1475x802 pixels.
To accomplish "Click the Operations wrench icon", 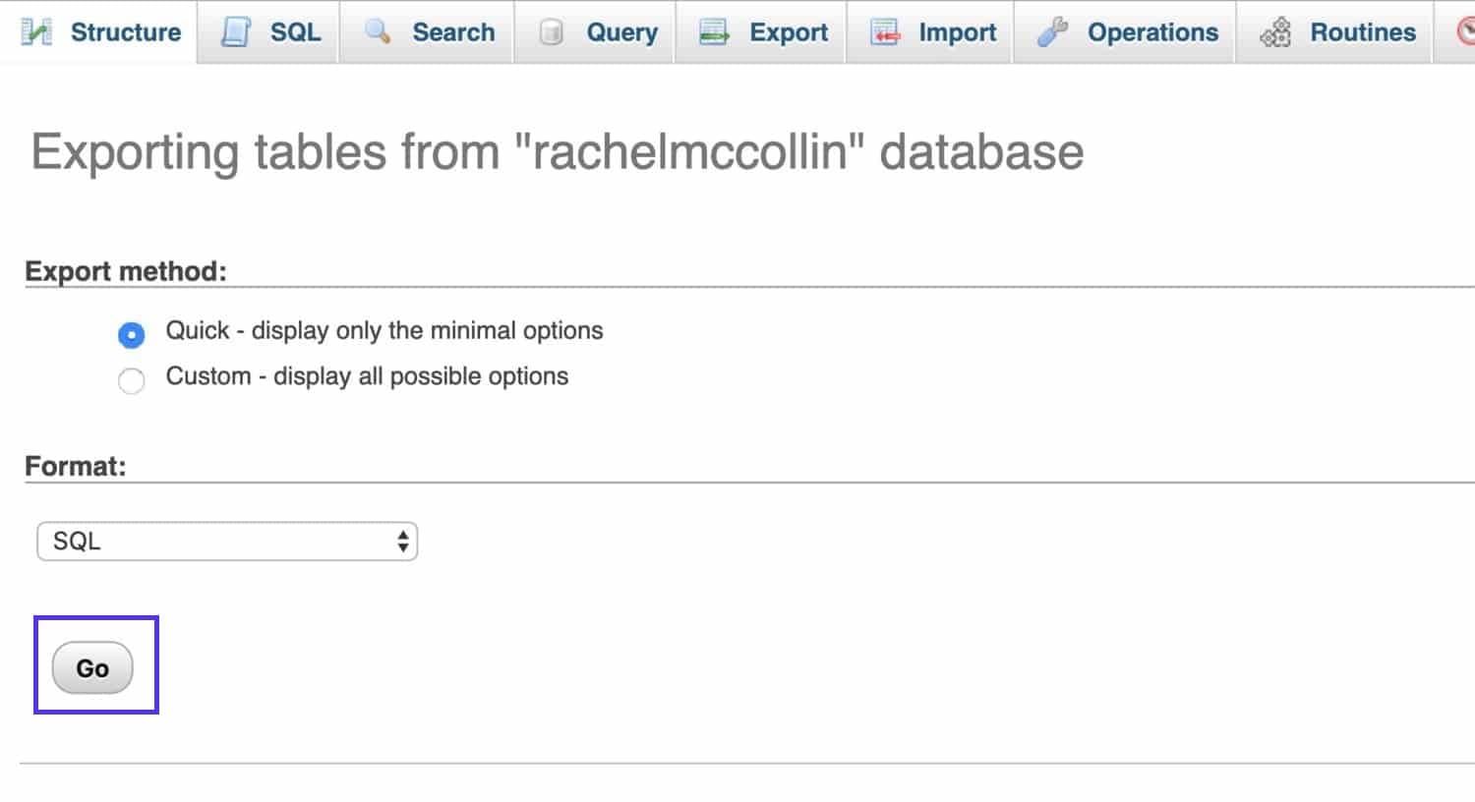I will (1051, 31).
